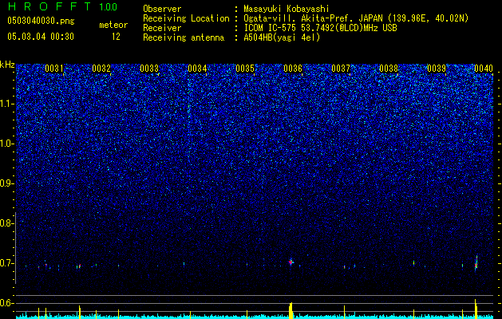Click the 0.7 frequency axis label
Image resolution: width=502 pixels, height=319 pixels.
(7, 263)
